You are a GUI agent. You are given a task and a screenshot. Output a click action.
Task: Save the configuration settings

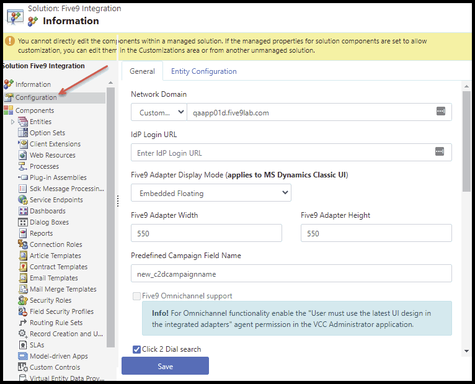(x=165, y=366)
